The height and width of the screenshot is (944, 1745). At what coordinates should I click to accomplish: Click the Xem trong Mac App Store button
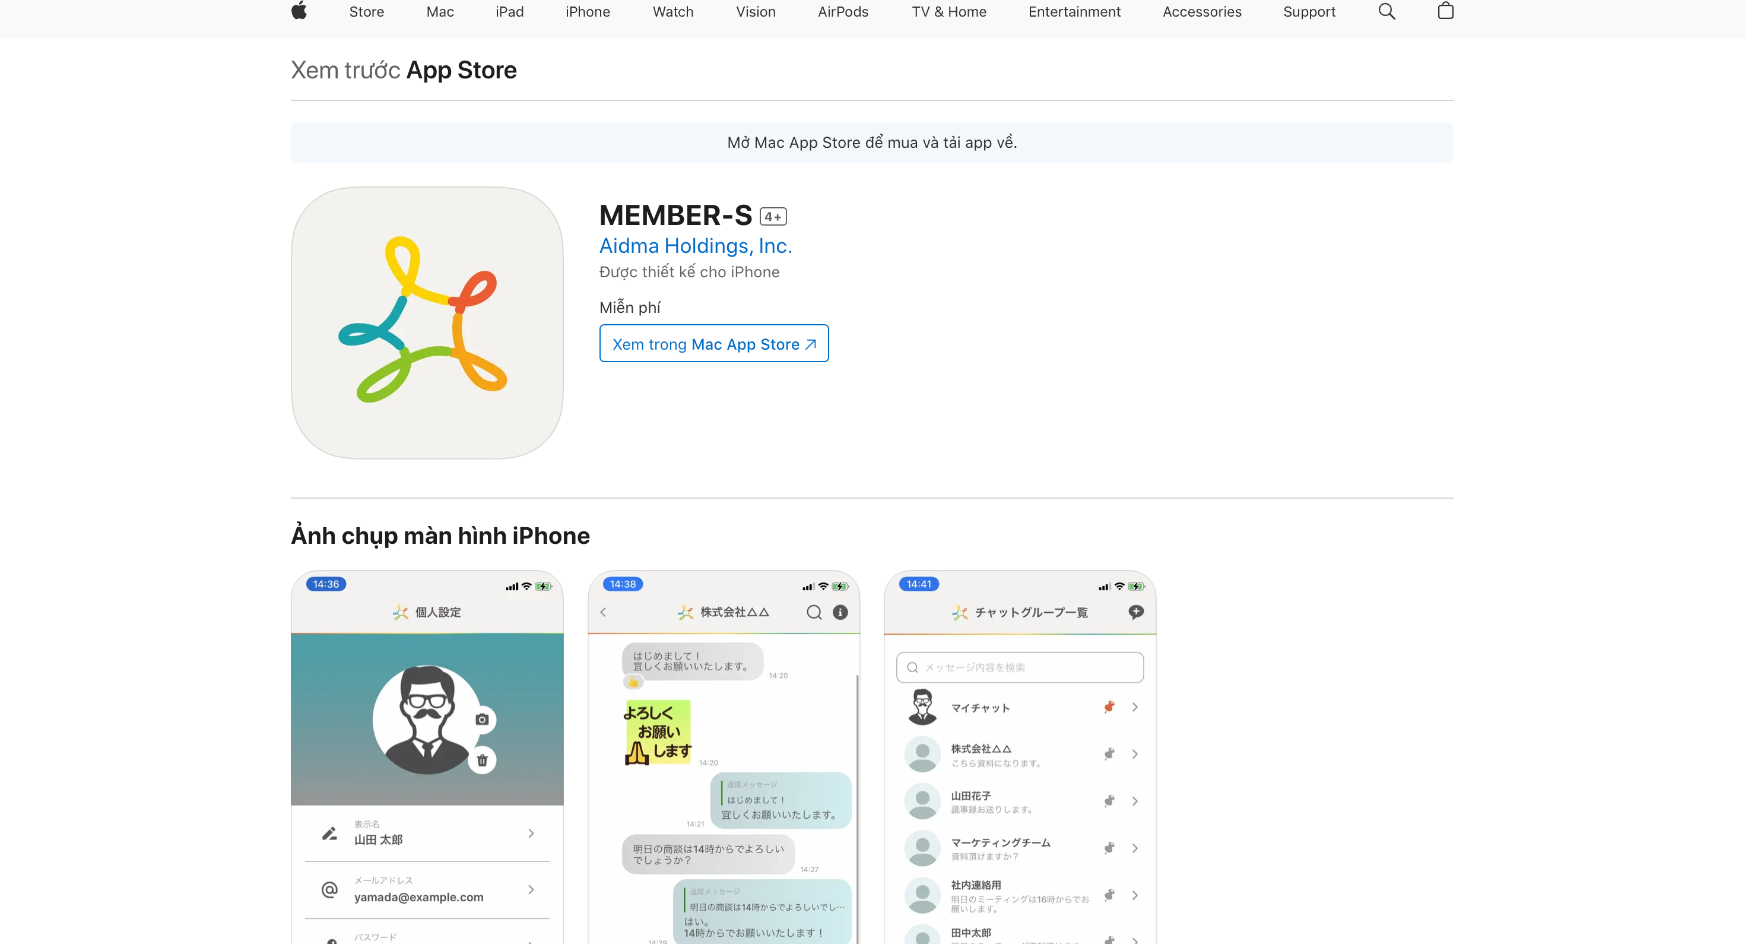click(713, 344)
